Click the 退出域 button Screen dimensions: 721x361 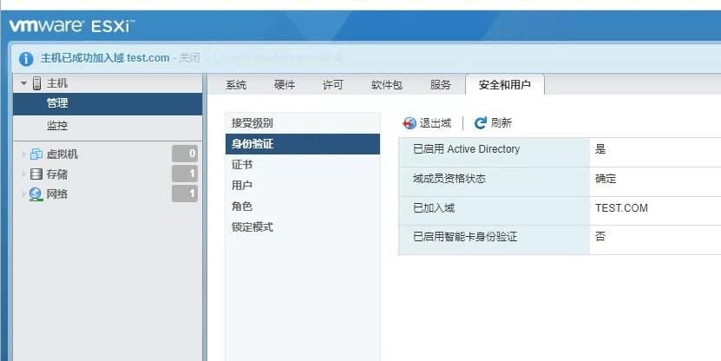click(427, 123)
